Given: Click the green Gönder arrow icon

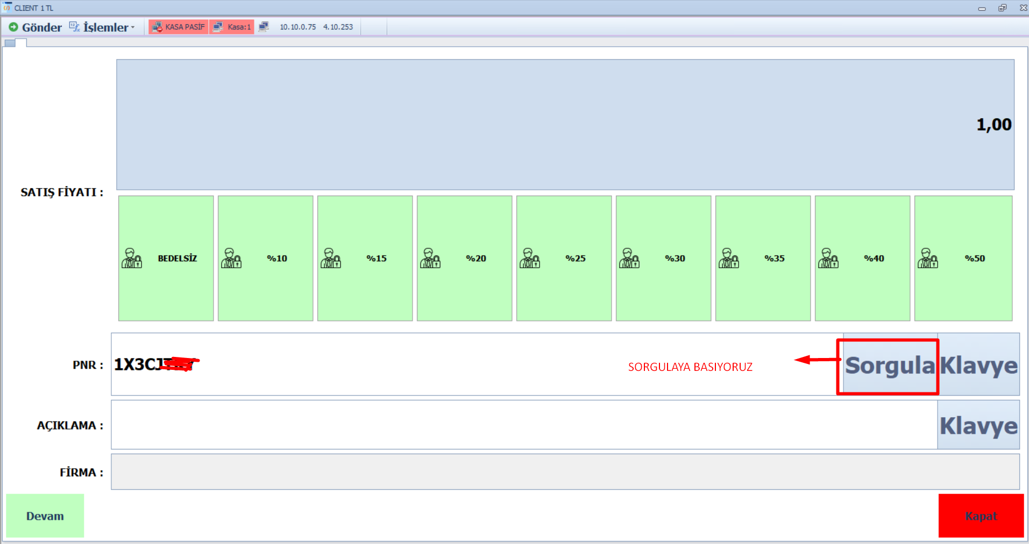Looking at the screenshot, I should coord(13,27).
